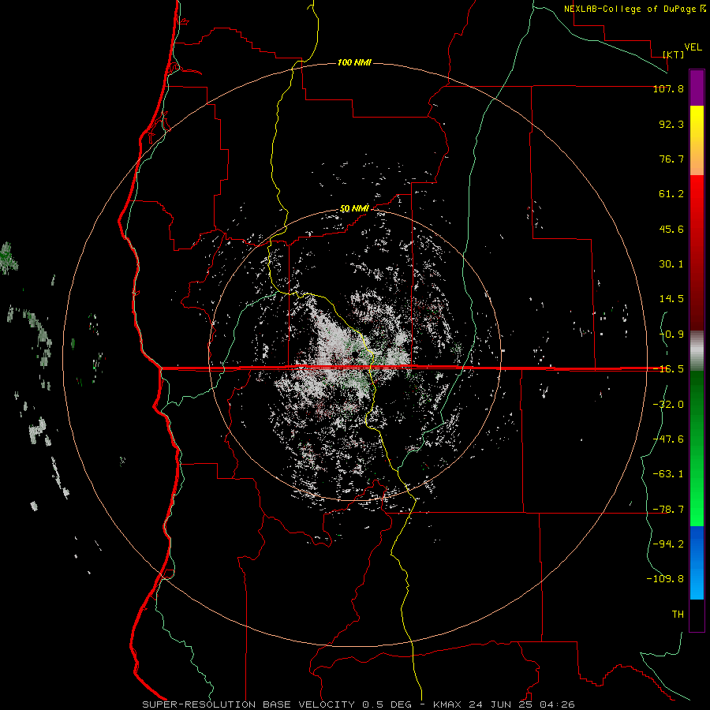
Task: Click the -63.1 velocity scale value
Action: point(668,474)
